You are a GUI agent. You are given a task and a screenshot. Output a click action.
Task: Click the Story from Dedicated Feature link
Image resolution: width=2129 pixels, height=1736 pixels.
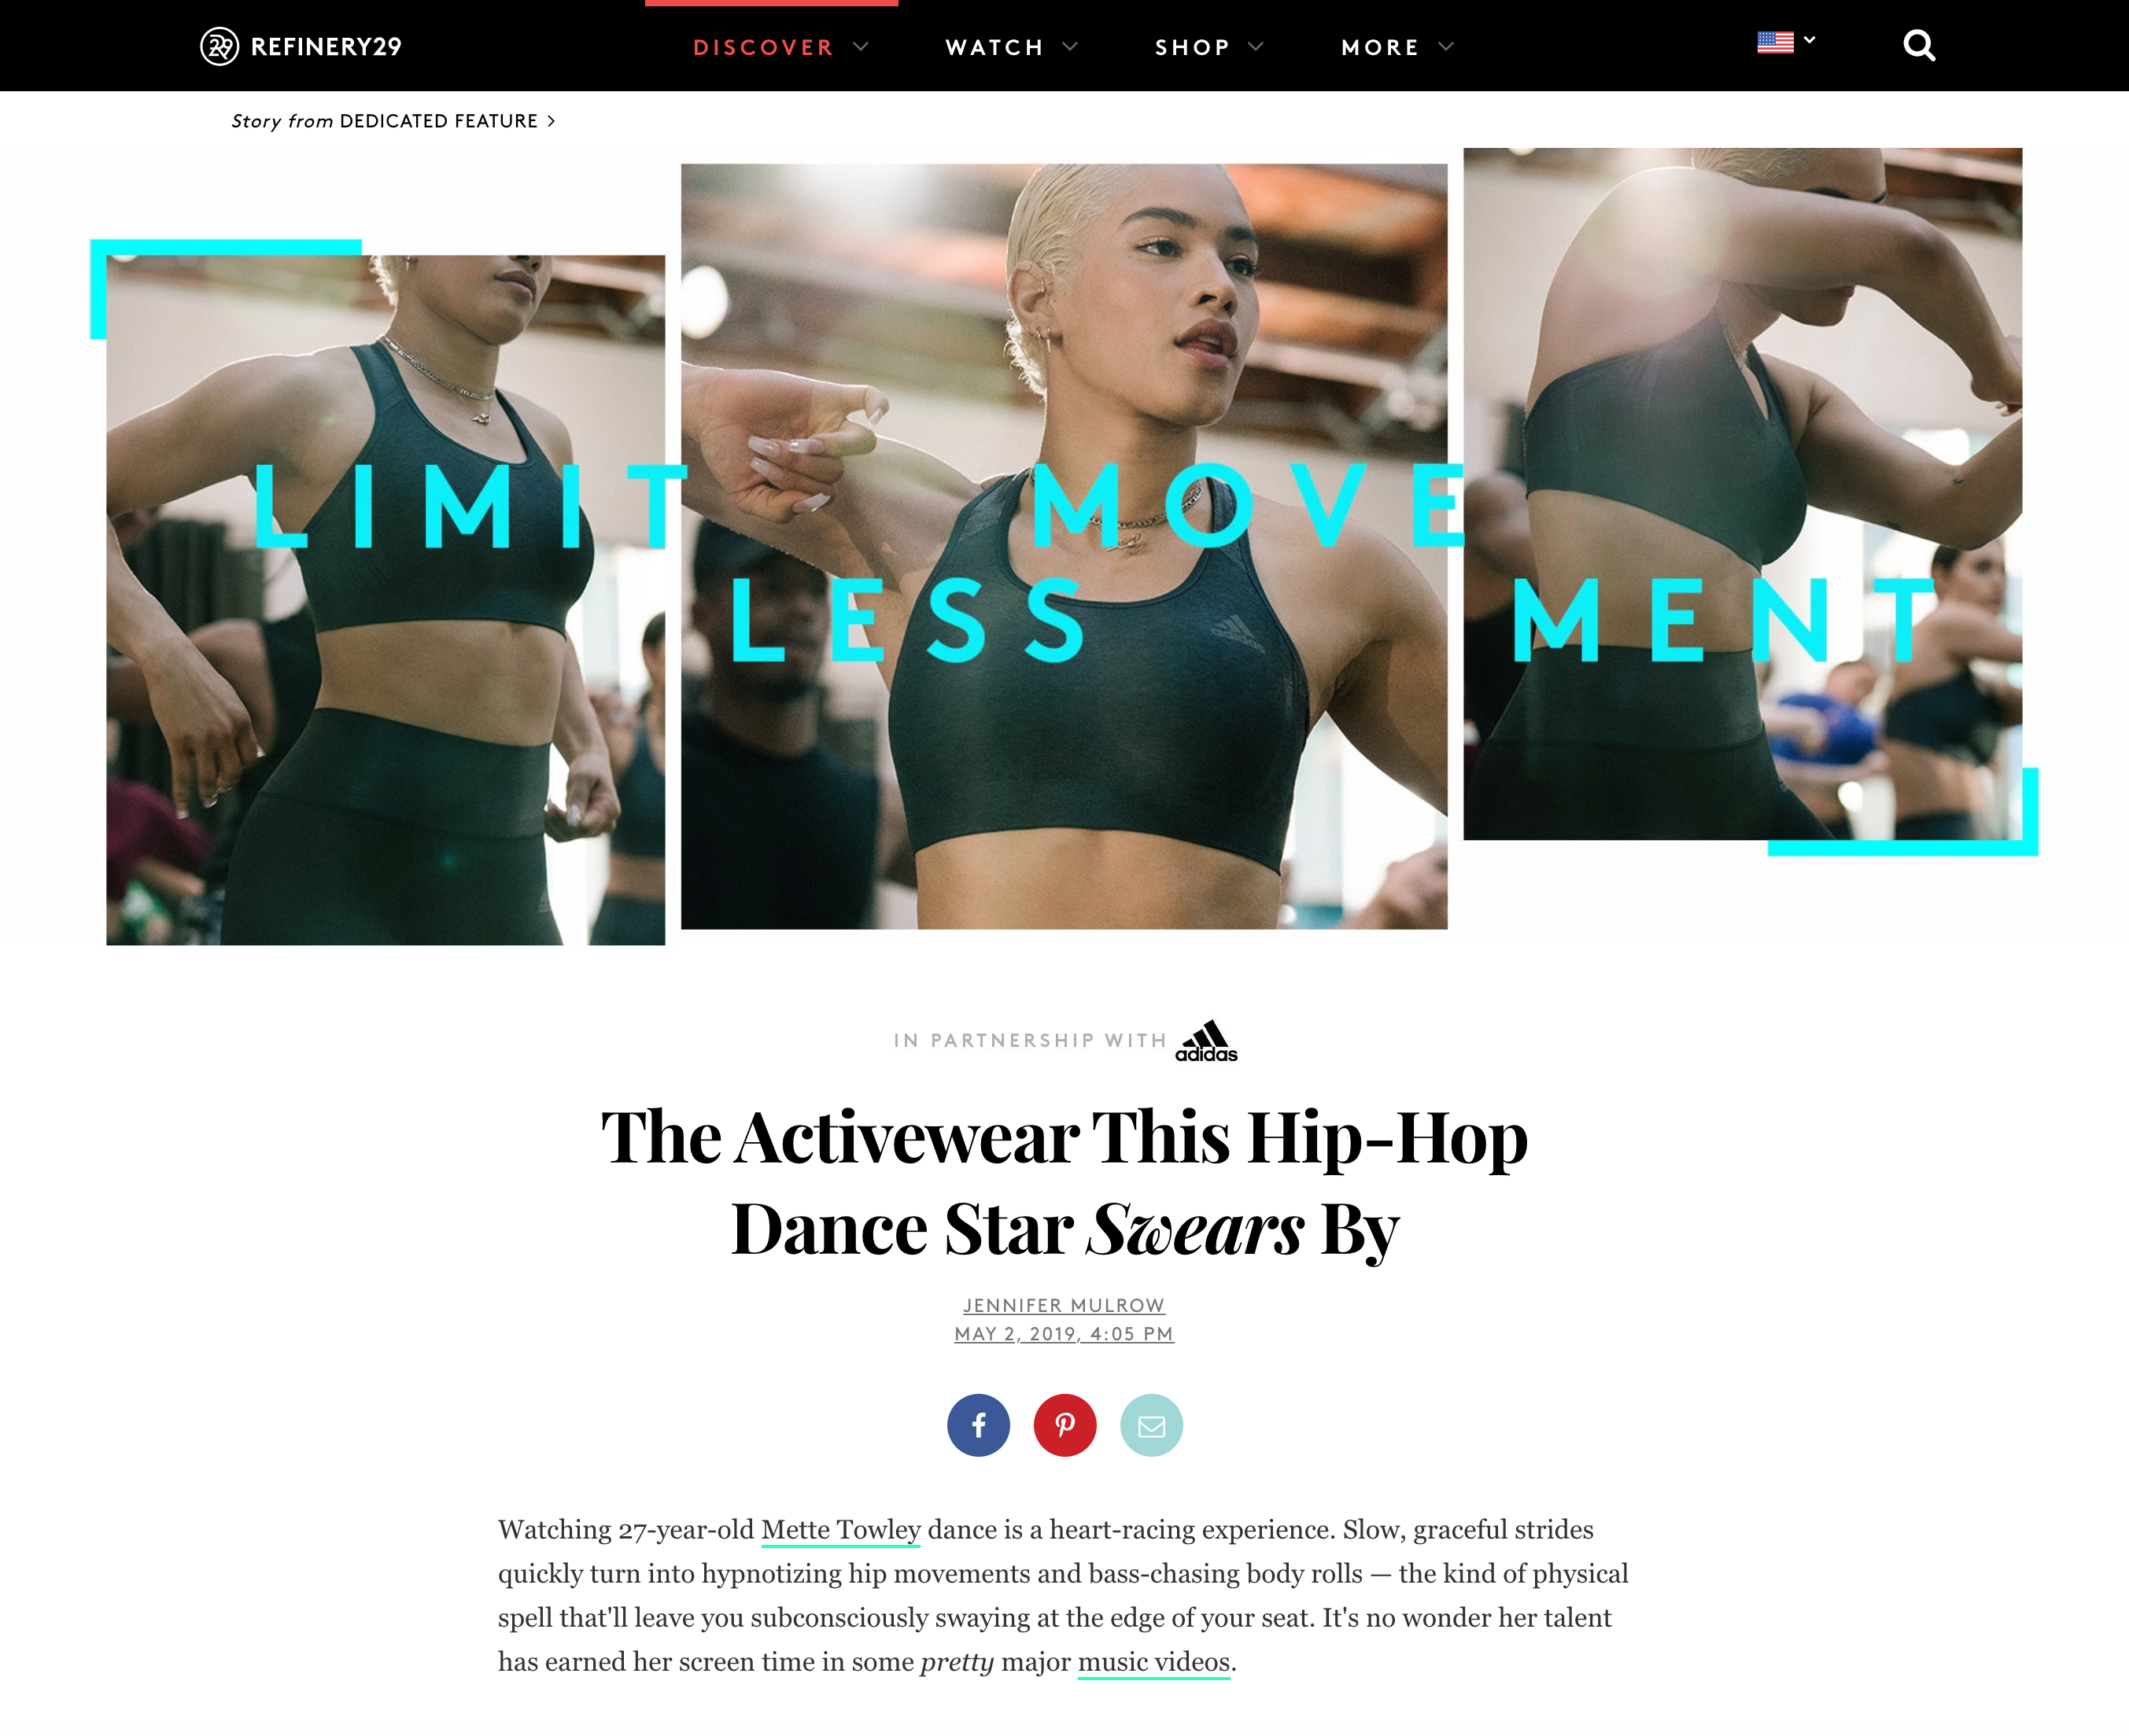point(392,121)
